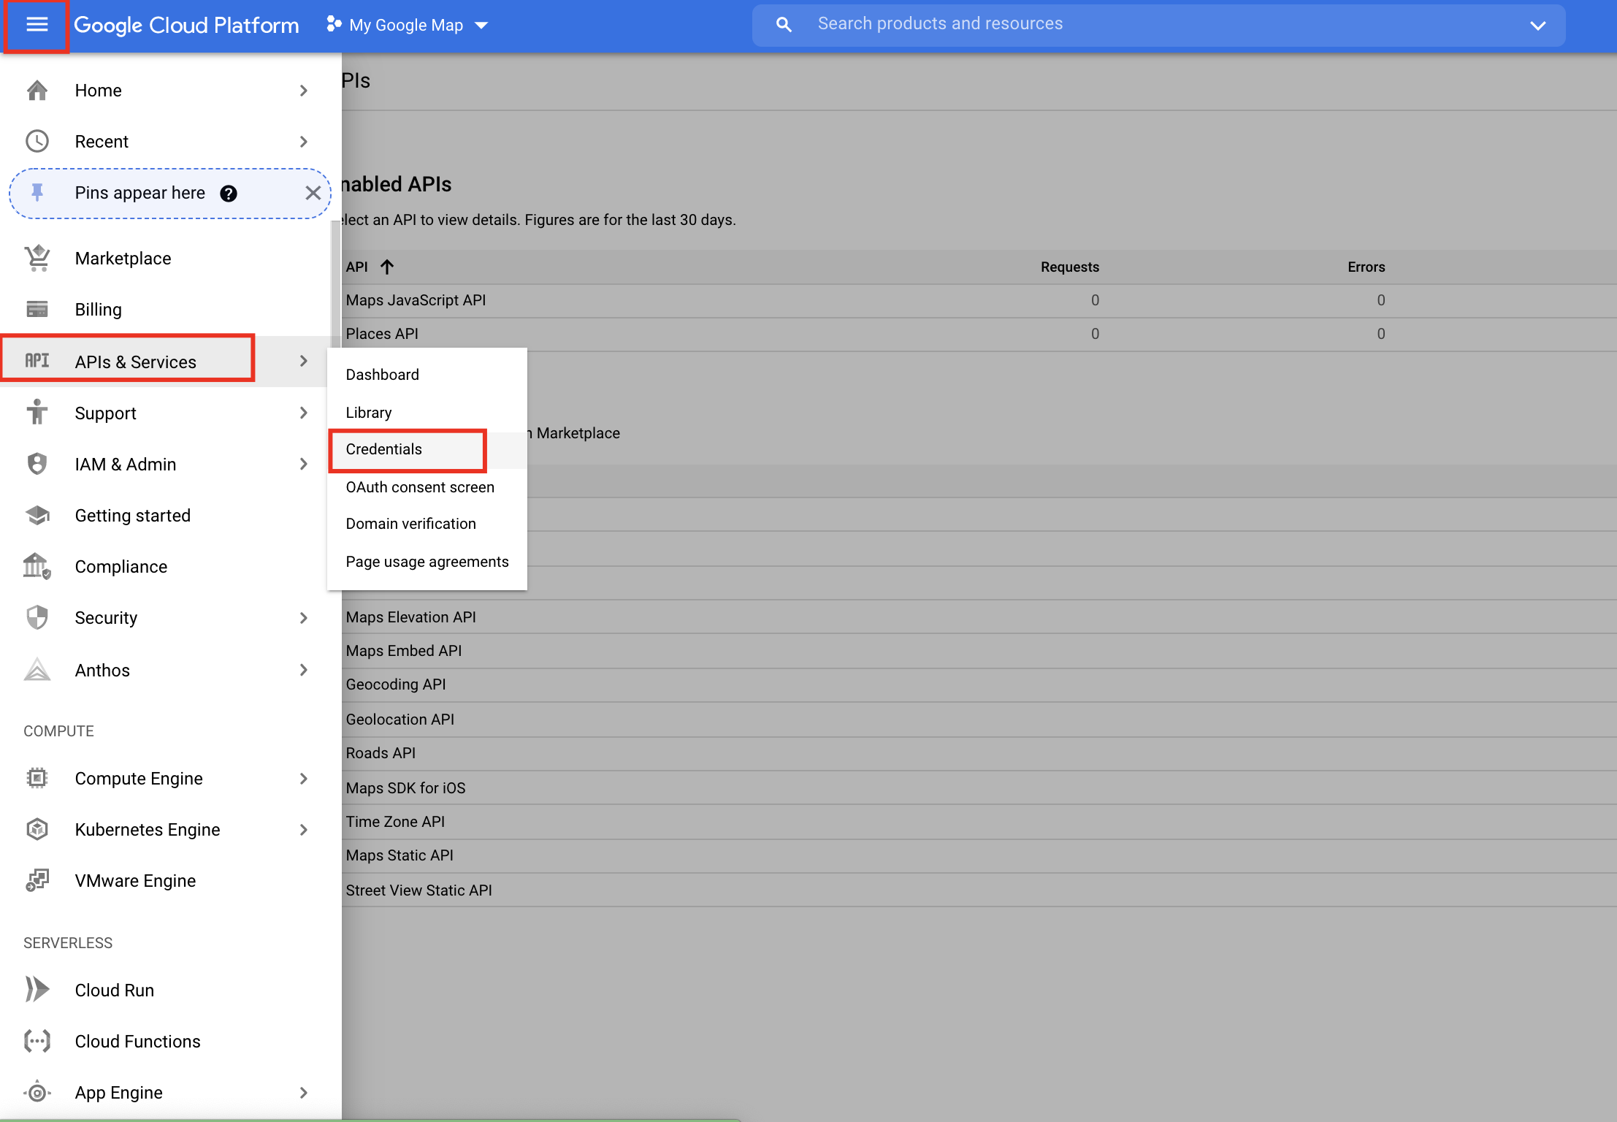Dismiss the Pins appear here hint

tap(313, 194)
